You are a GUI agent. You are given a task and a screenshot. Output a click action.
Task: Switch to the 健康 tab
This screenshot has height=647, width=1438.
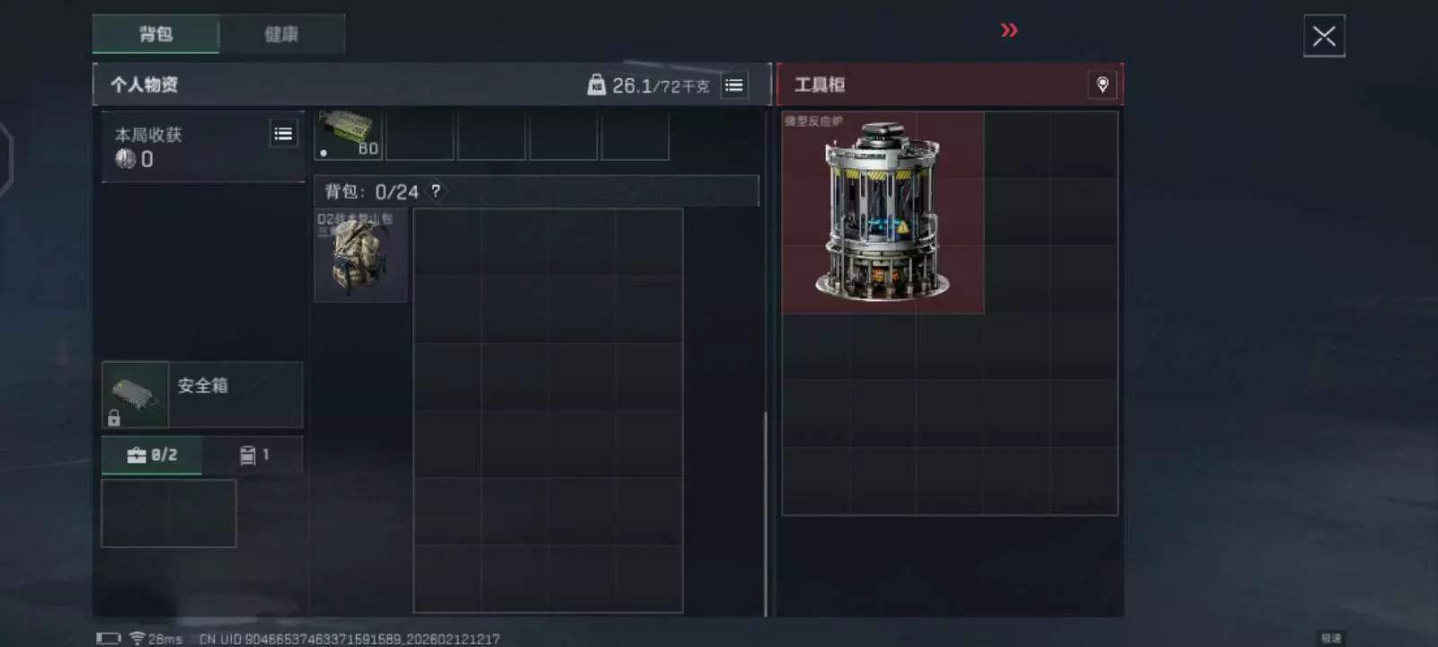click(281, 34)
